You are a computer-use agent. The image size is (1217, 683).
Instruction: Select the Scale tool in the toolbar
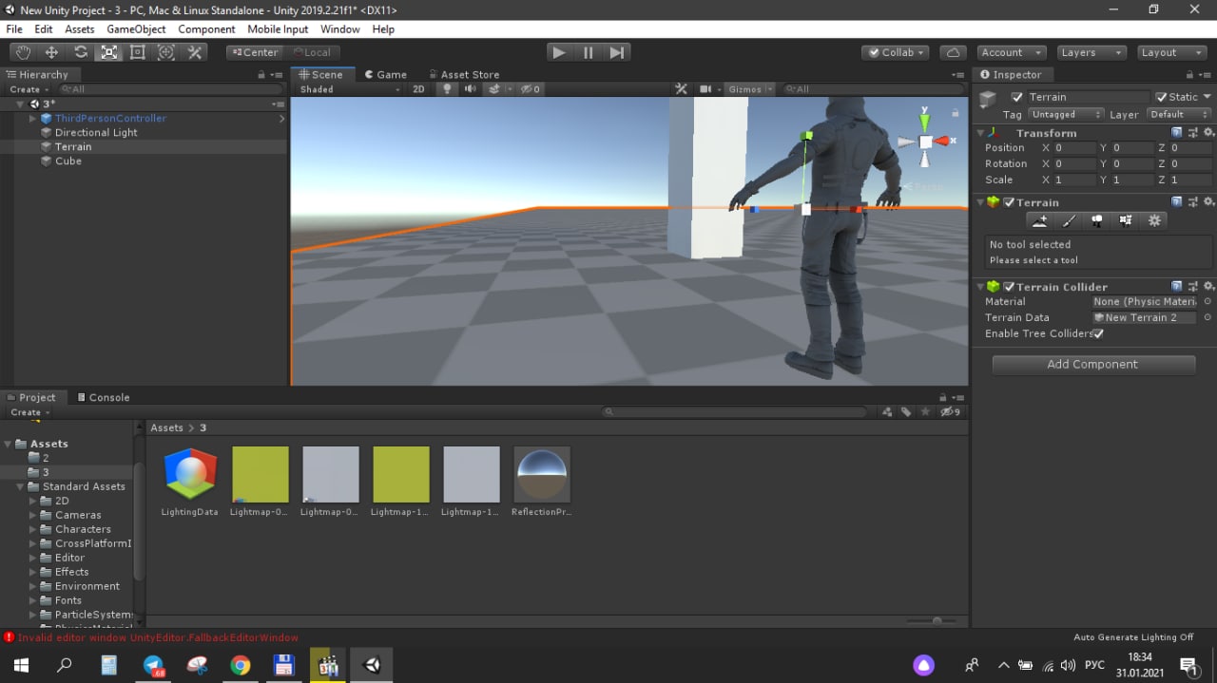point(109,52)
